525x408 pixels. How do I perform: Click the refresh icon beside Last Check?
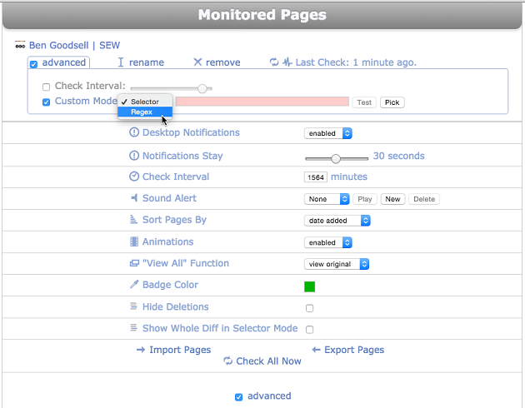[x=274, y=62]
